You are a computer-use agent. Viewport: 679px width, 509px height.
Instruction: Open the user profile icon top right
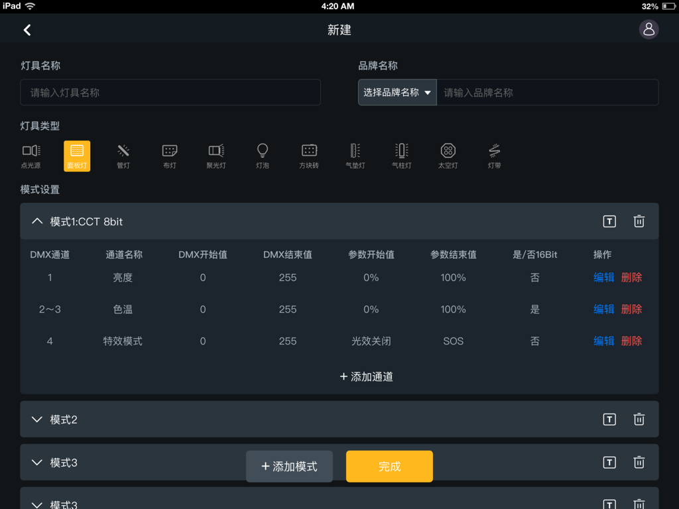click(x=648, y=29)
